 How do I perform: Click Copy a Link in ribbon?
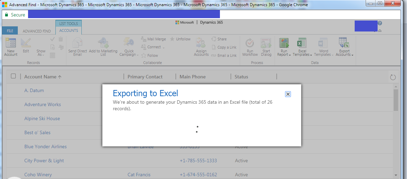pyautogui.click(x=224, y=47)
